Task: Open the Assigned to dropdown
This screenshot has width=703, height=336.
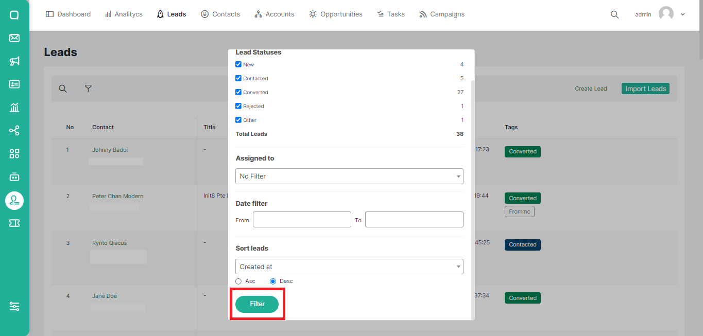Action: 349,176
